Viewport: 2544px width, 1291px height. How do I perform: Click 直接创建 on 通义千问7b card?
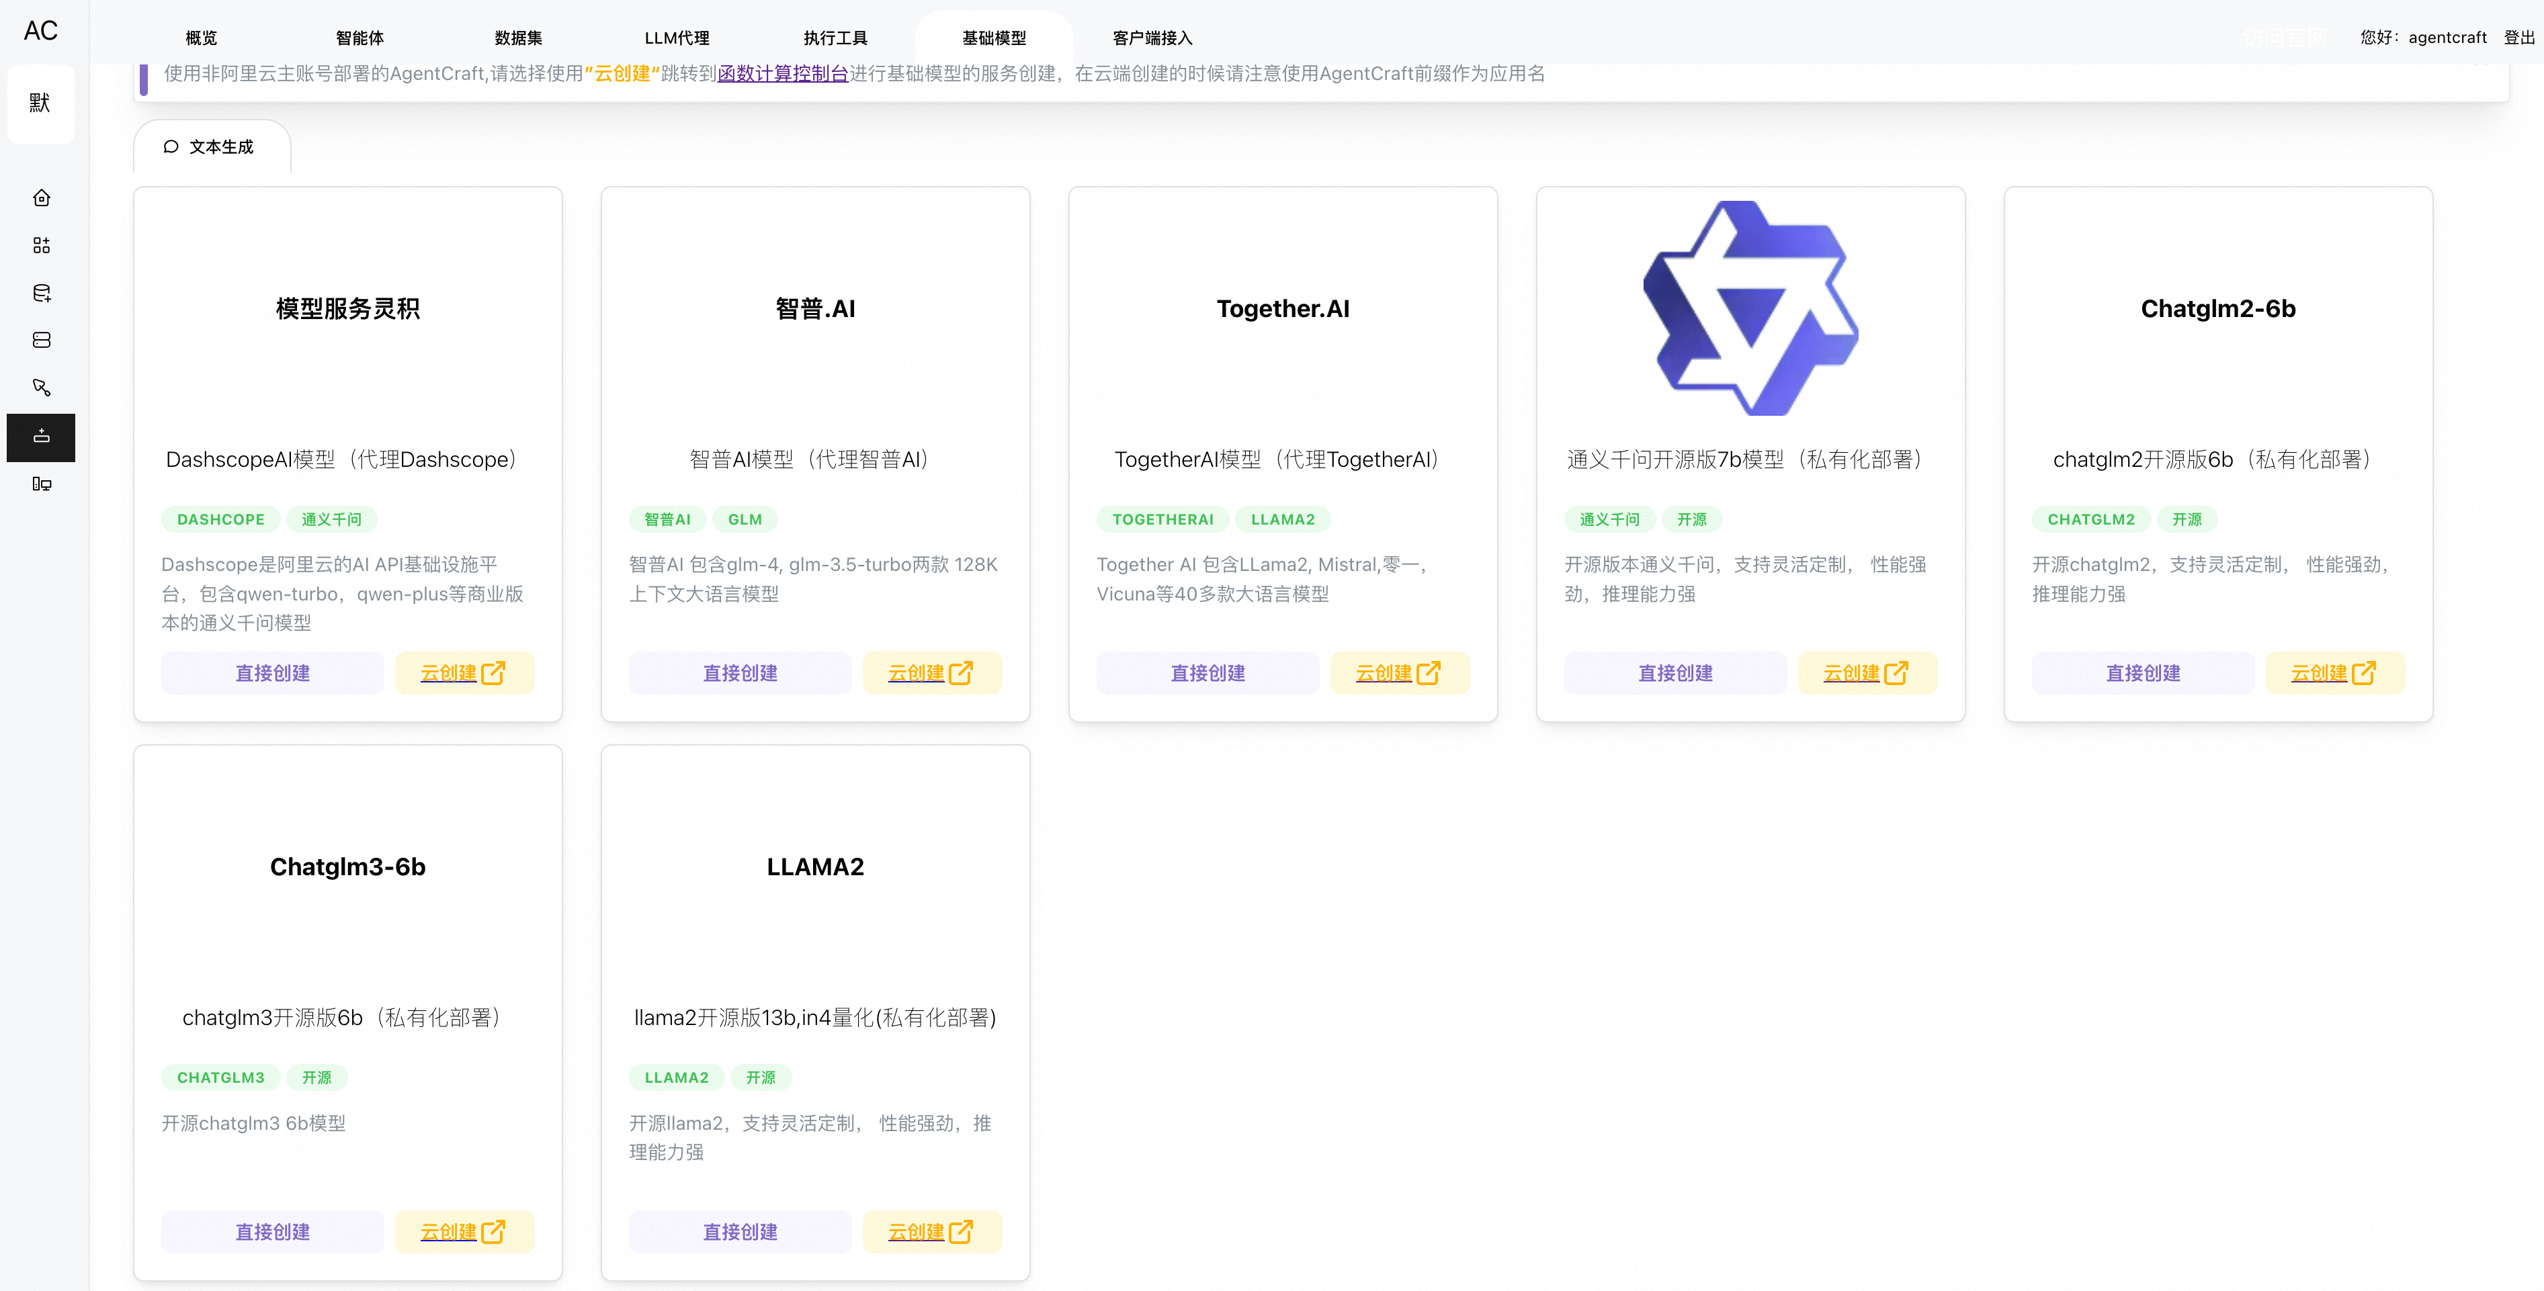1675,673
